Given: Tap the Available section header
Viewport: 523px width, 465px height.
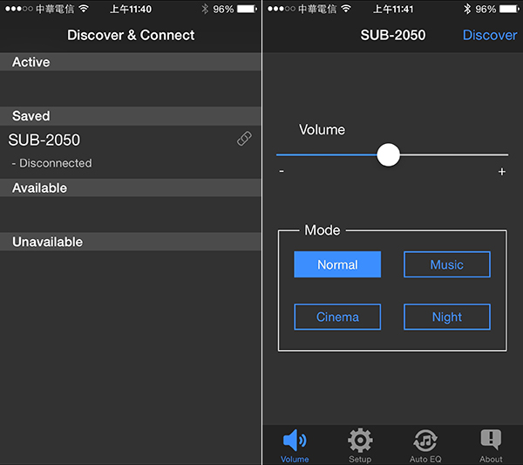Looking at the screenshot, I should pos(131,188).
